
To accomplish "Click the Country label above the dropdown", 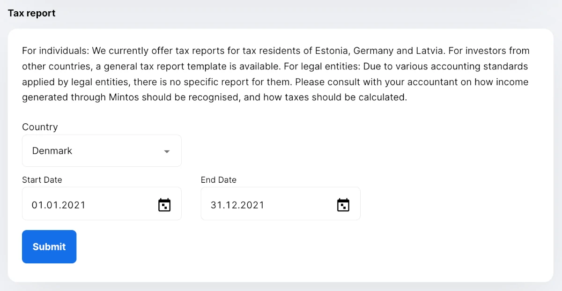I will click(x=40, y=127).
